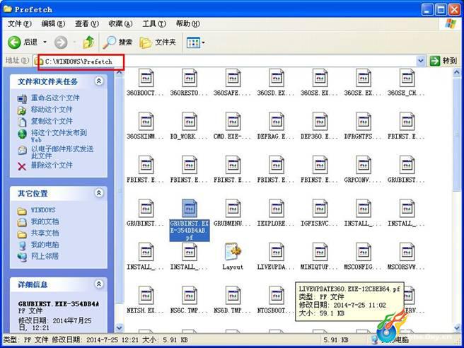Select the 360SD.EX file icon
This screenshot has height=348, width=464.
pos(276,78)
